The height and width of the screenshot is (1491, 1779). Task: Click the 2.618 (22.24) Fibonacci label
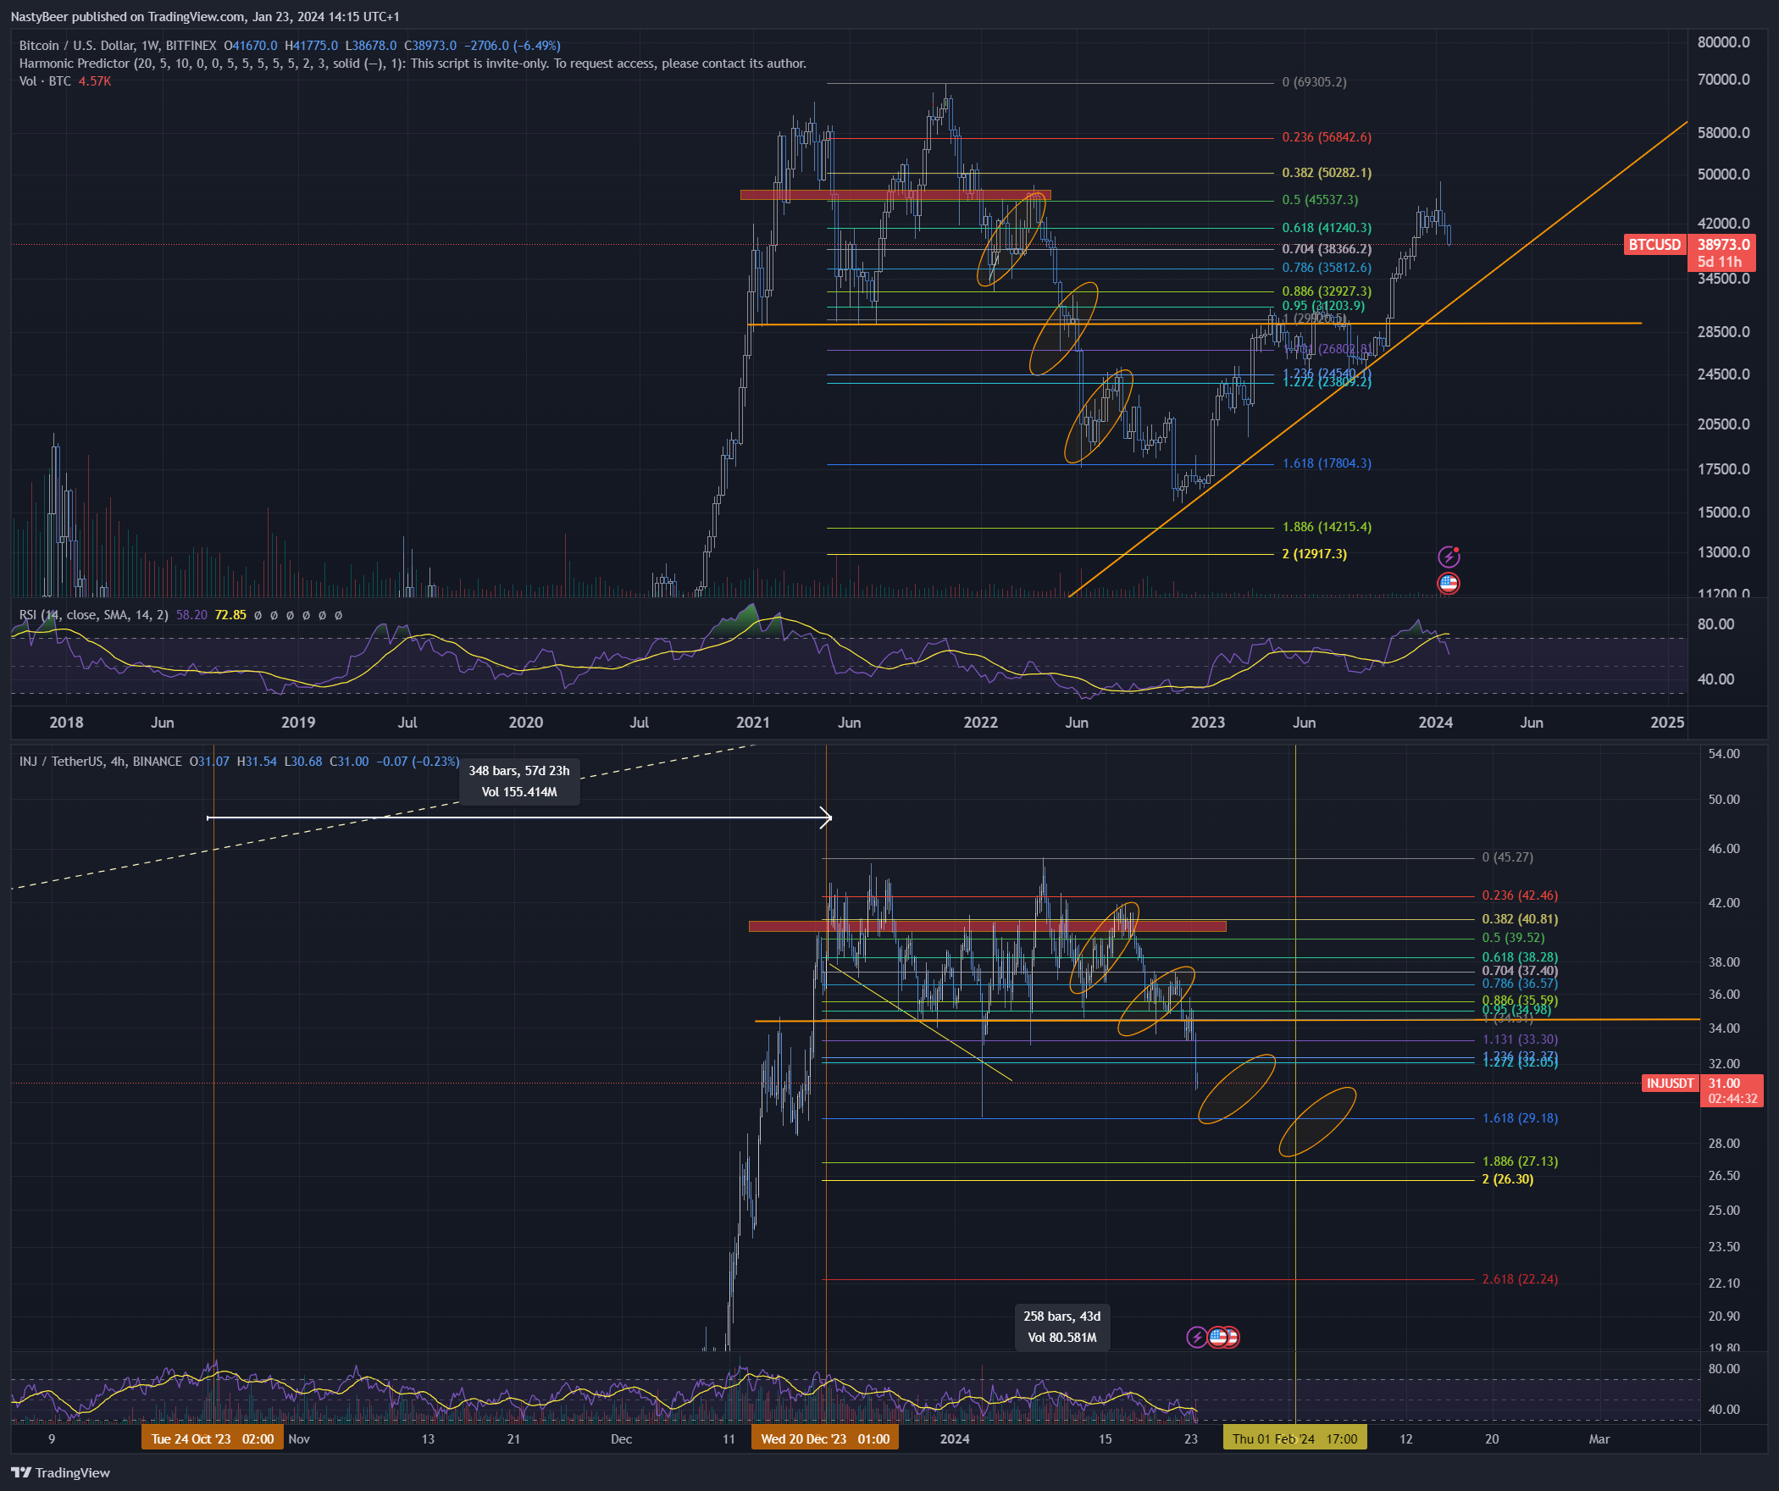point(1520,1279)
